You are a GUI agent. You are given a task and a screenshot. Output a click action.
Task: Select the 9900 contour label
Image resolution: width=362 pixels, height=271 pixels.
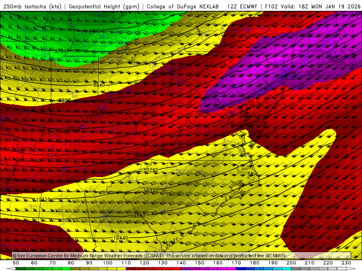coord(64,100)
